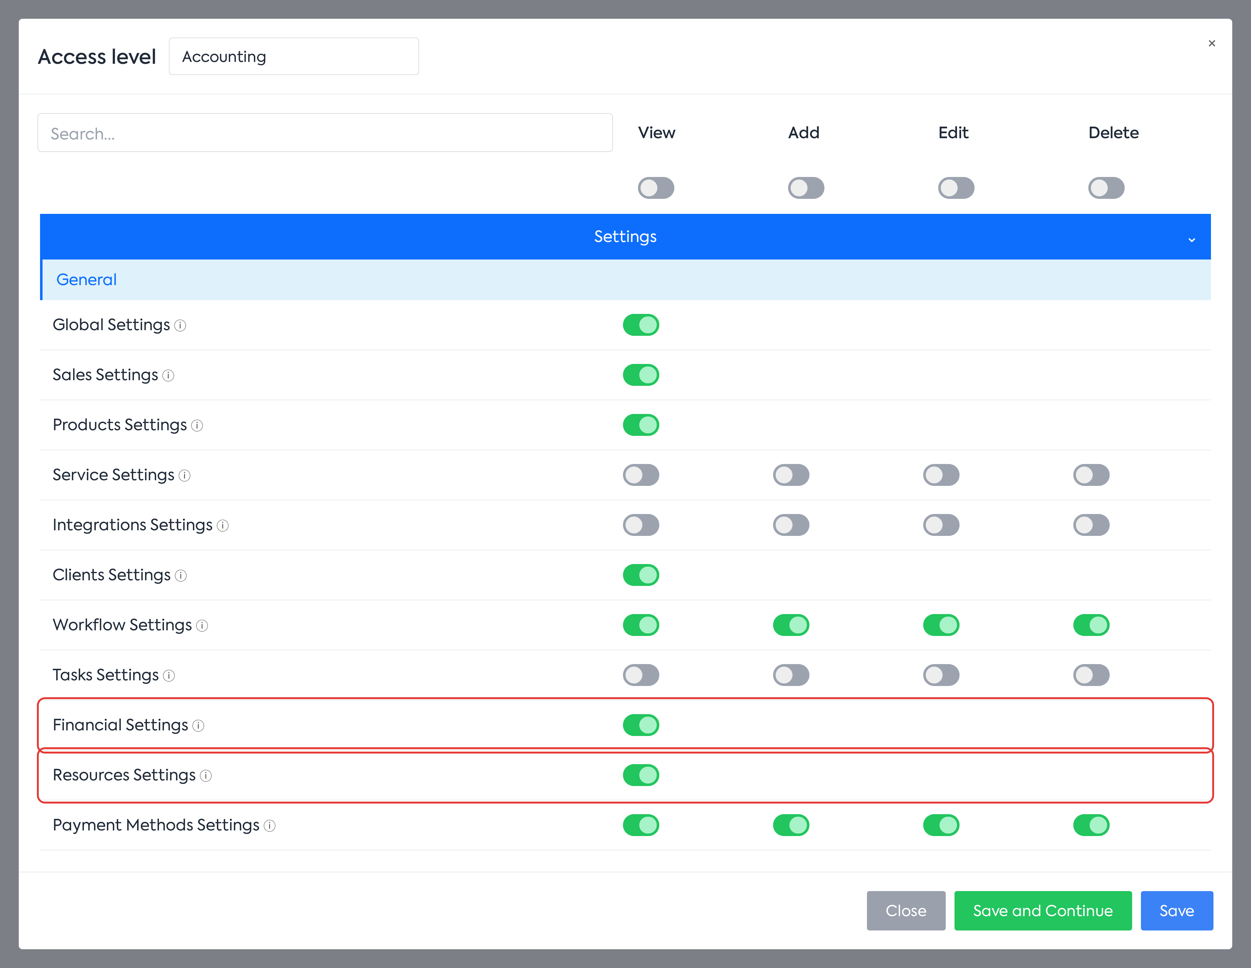Click the Payment Methods Settings label
This screenshot has height=968, width=1251.
(x=156, y=825)
